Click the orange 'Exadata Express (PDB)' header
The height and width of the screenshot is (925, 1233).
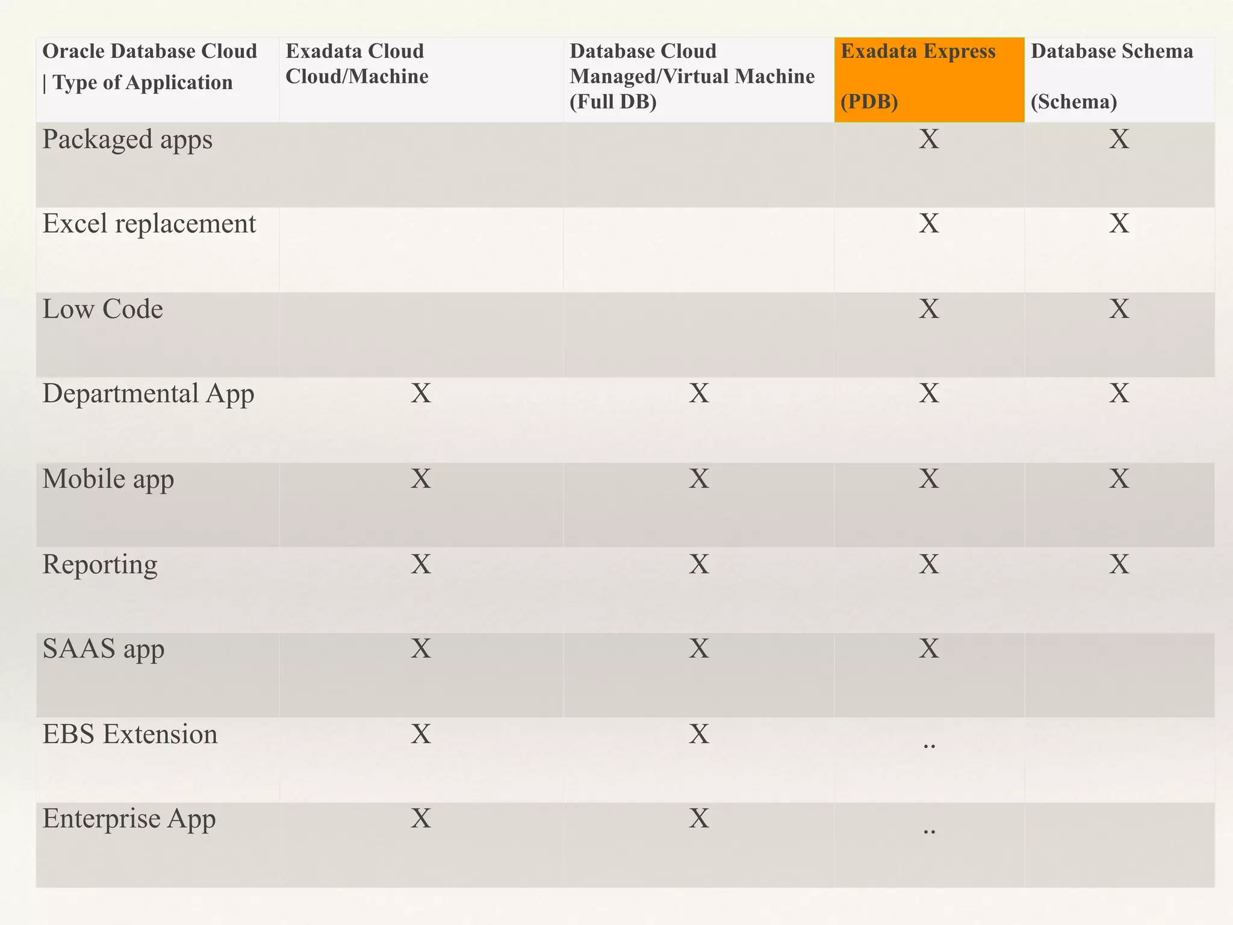point(930,79)
